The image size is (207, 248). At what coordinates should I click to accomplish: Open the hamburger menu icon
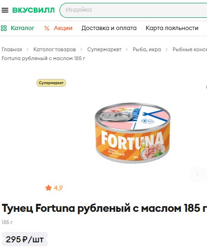(x=5, y=10)
